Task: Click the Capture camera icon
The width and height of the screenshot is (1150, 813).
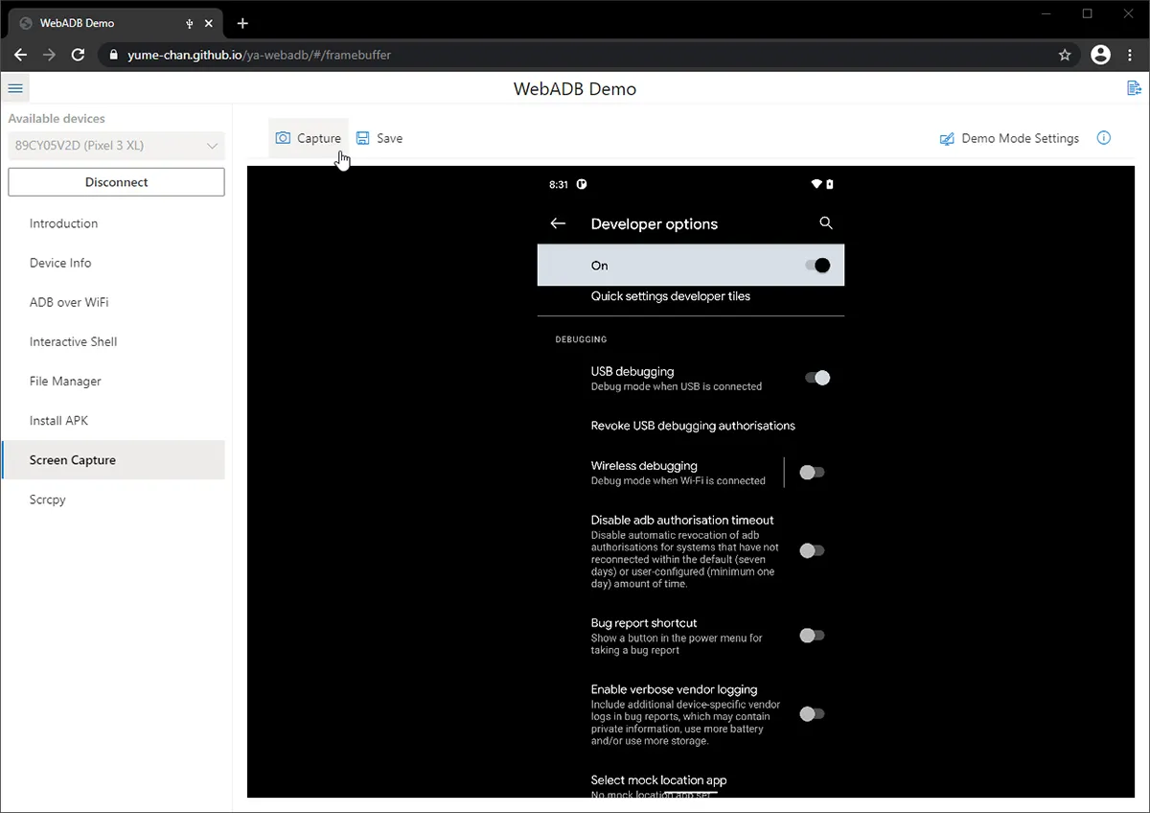Action: tap(285, 137)
